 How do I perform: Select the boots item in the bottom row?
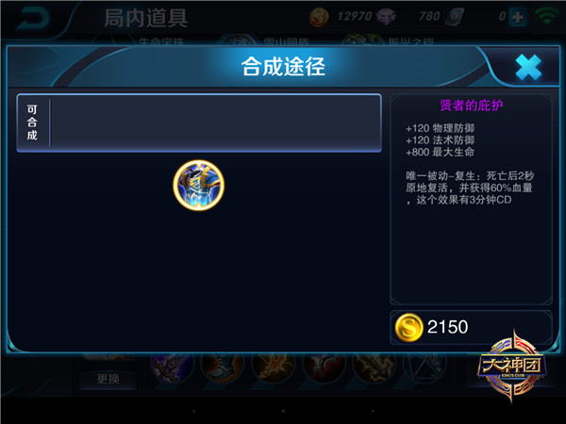(223, 367)
